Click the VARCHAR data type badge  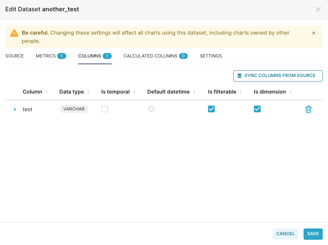pyautogui.click(x=74, y=109)
